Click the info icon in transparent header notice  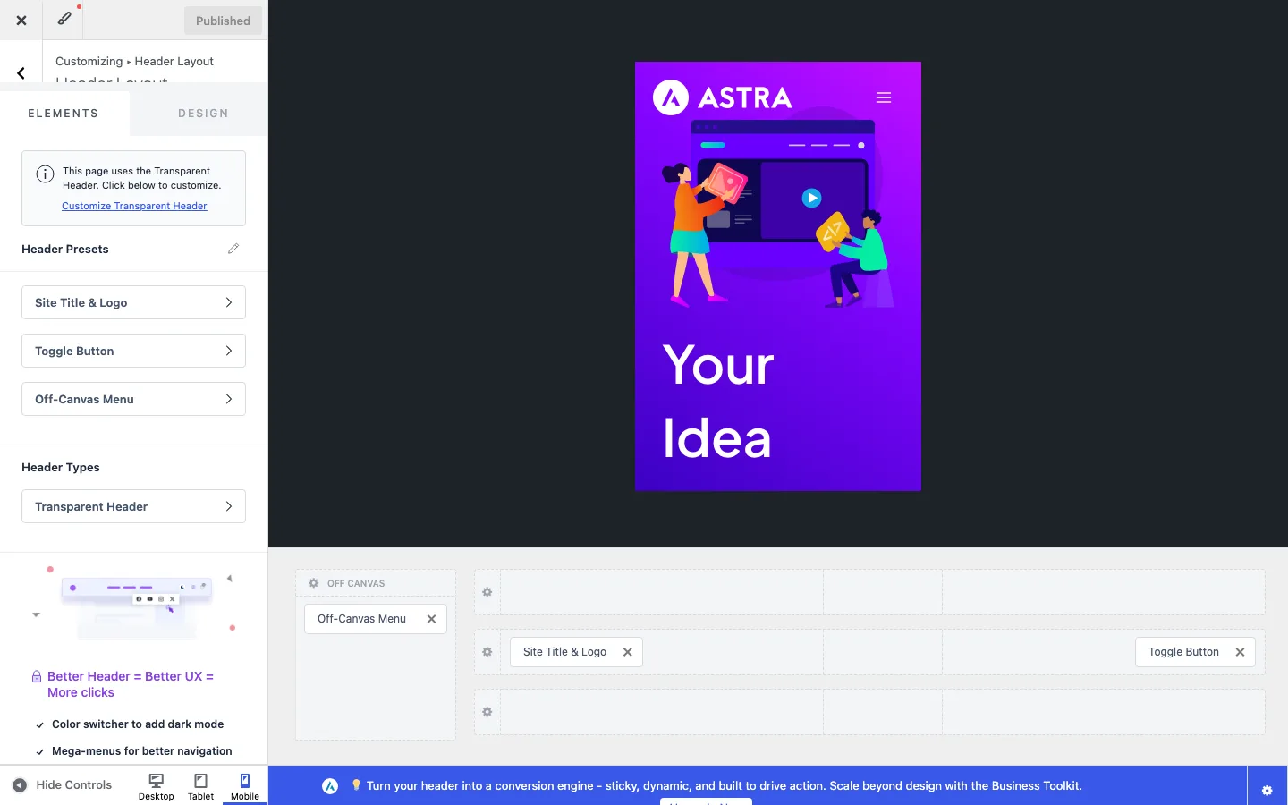(x=45, y=174)
